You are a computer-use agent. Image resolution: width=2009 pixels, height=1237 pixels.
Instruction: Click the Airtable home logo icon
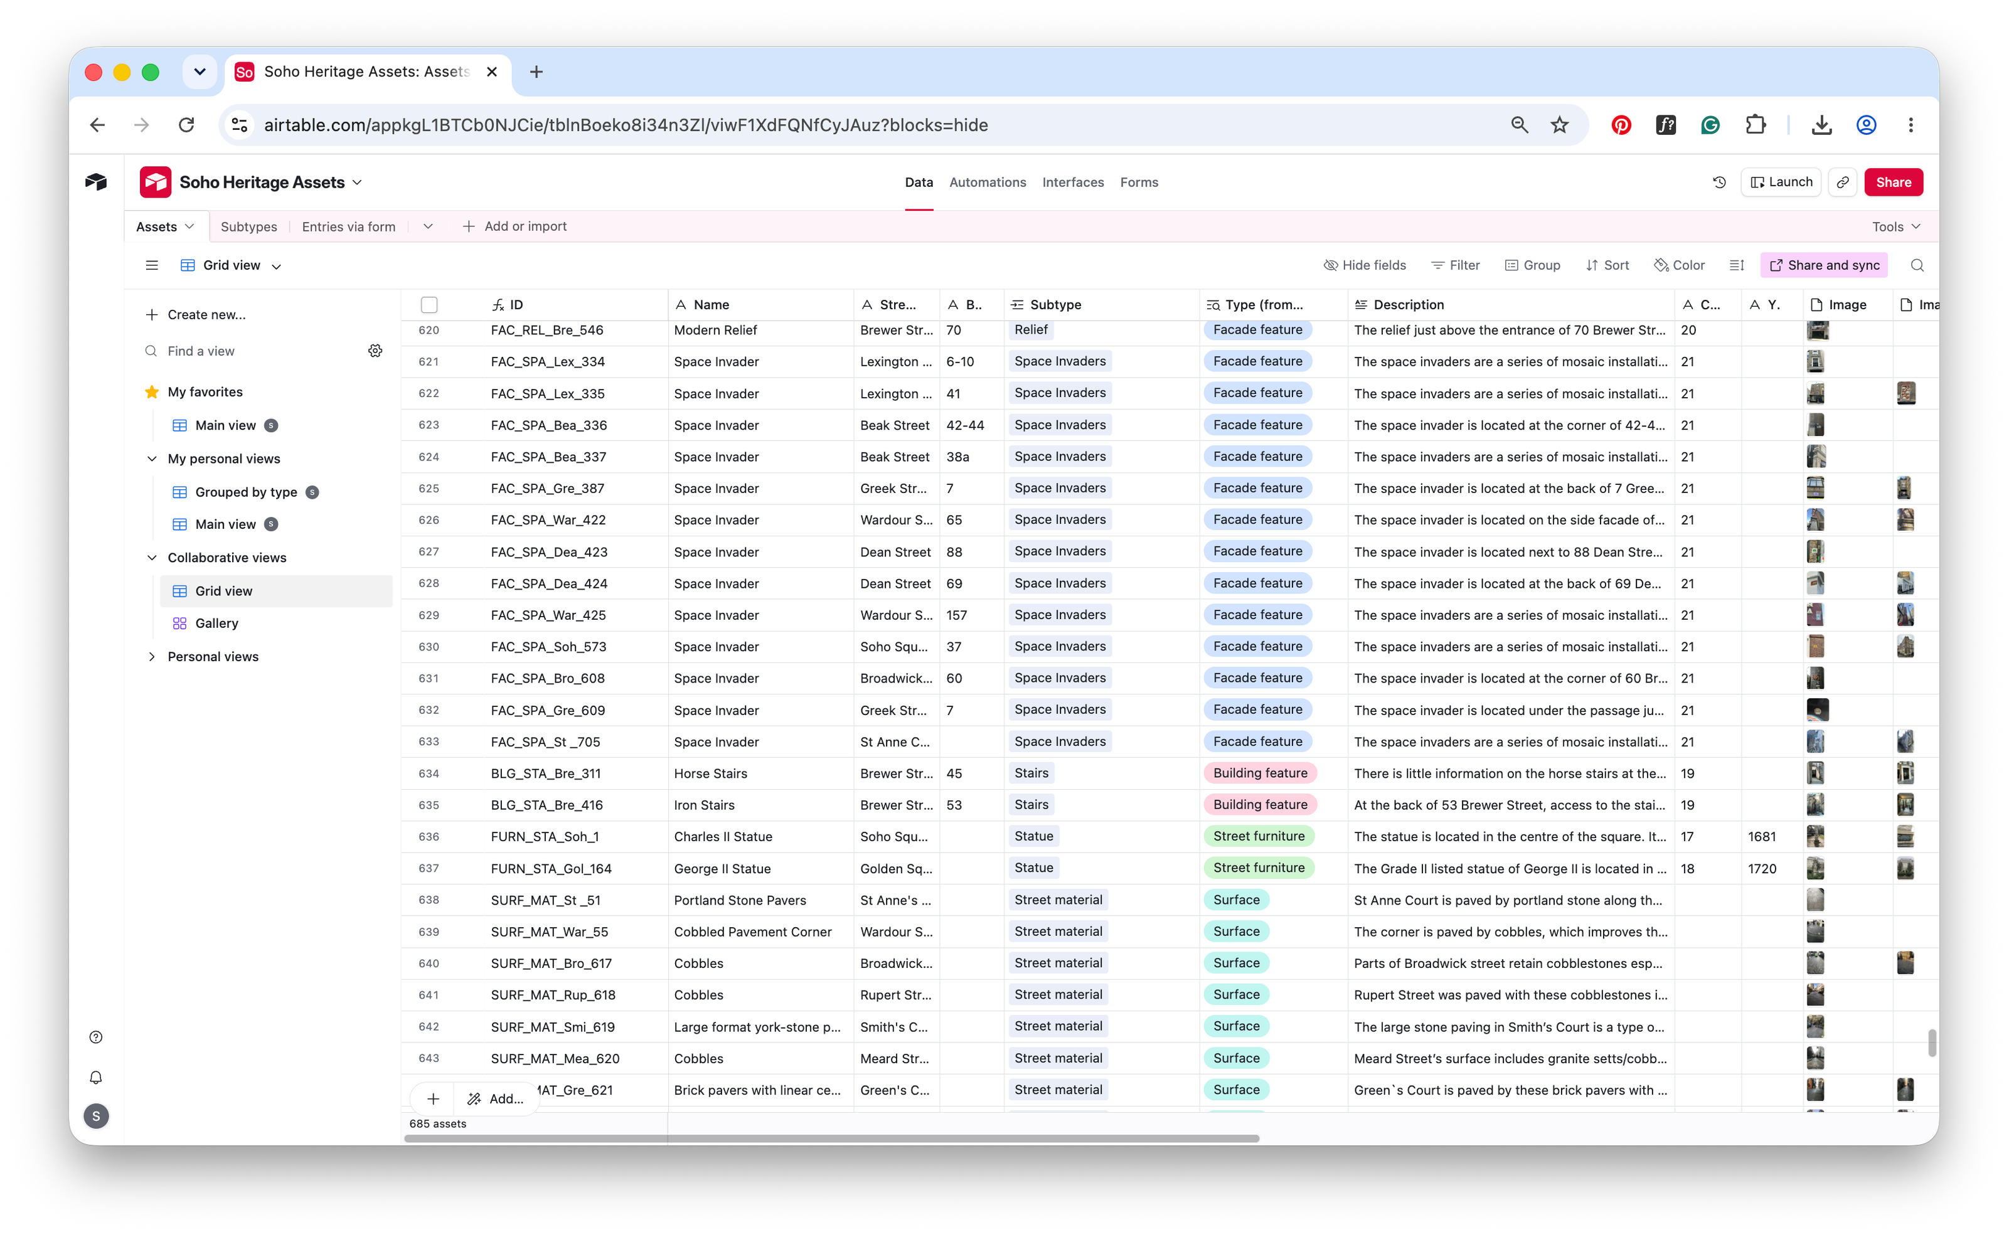[96, 182]
